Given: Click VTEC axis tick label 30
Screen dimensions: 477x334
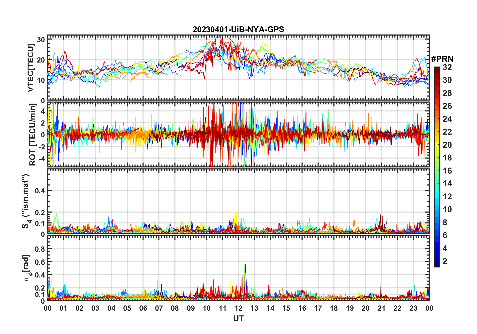Looking at the screenshot, I should pyautogui.click(x=41, y=40).
